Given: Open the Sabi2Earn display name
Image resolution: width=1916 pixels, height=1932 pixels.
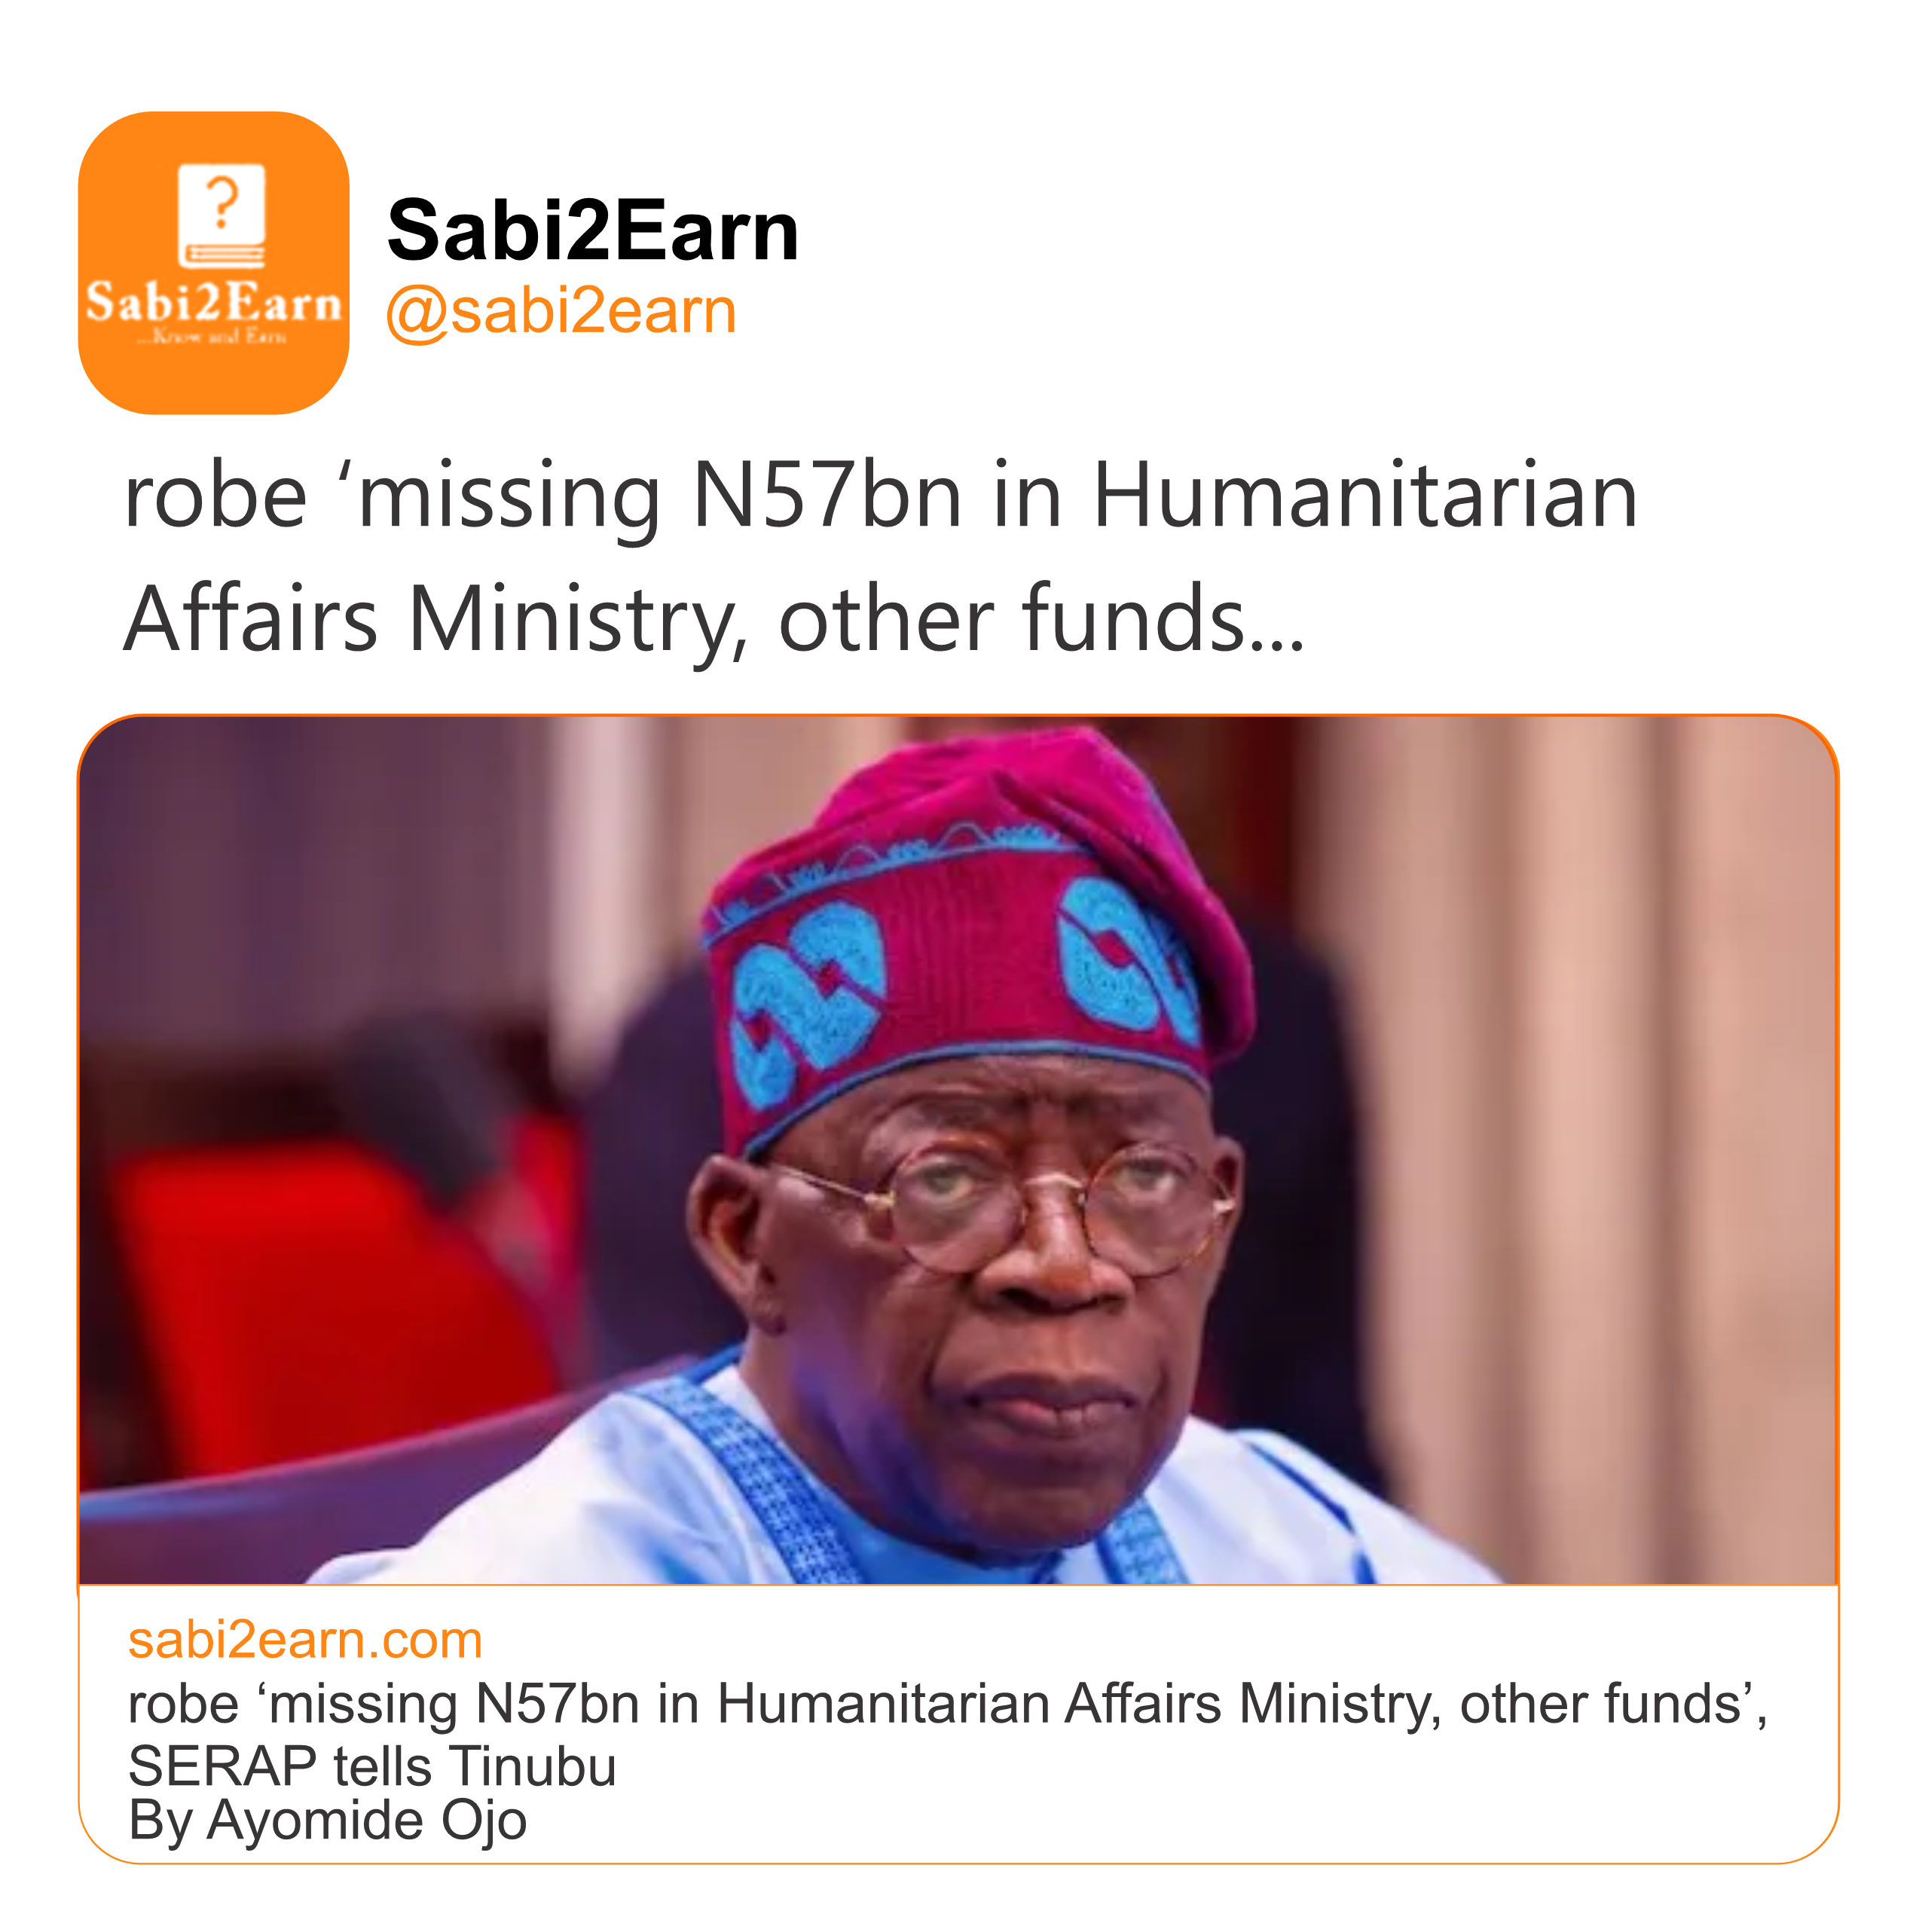Looking at the screenshot, I should tap(592, 231).
